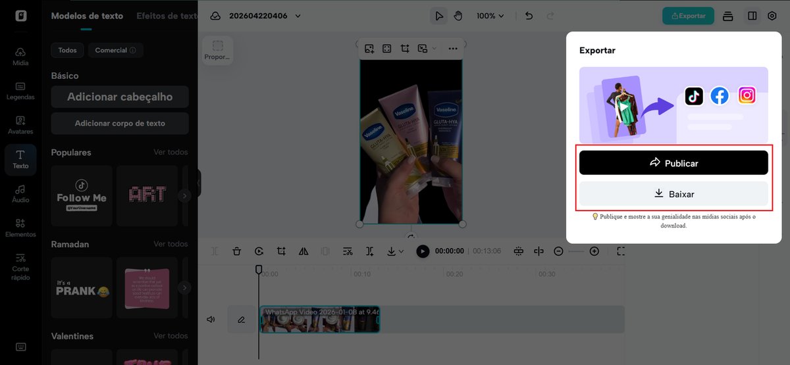This screenshot has width=790, height=365.
Task: Select the pointer selection tool
Action: pos(438,16)
